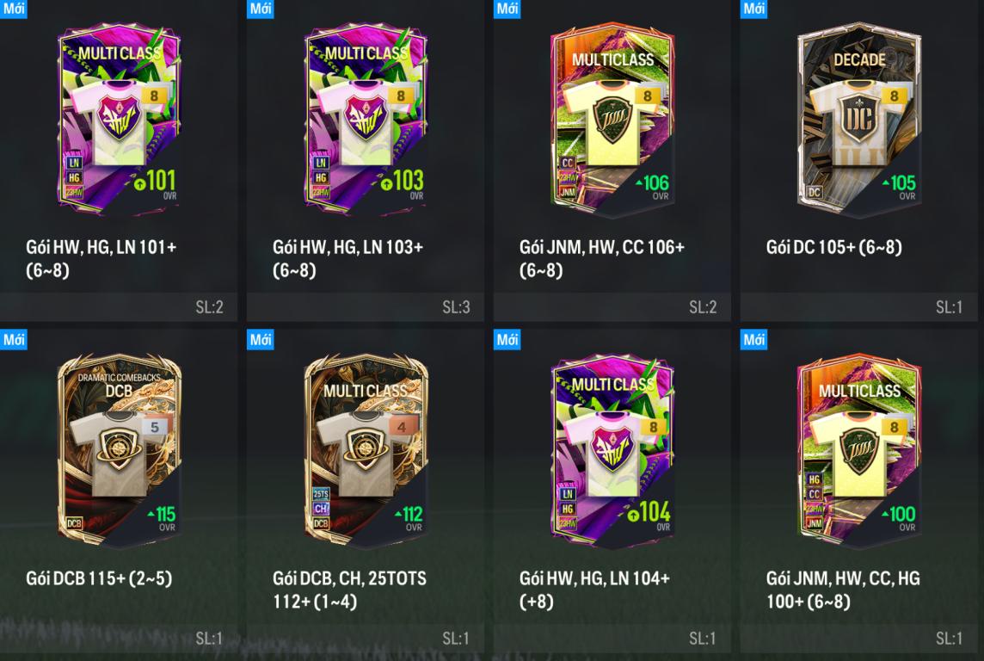This screenshot has width=984, height=661.
Task: Select the Multi Class 103 OVR pack image
Action: click(366, 118)
